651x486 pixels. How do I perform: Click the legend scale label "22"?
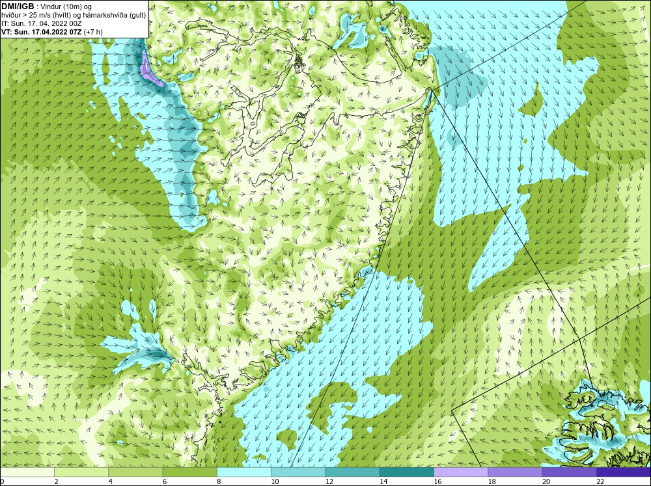(600, 481)
